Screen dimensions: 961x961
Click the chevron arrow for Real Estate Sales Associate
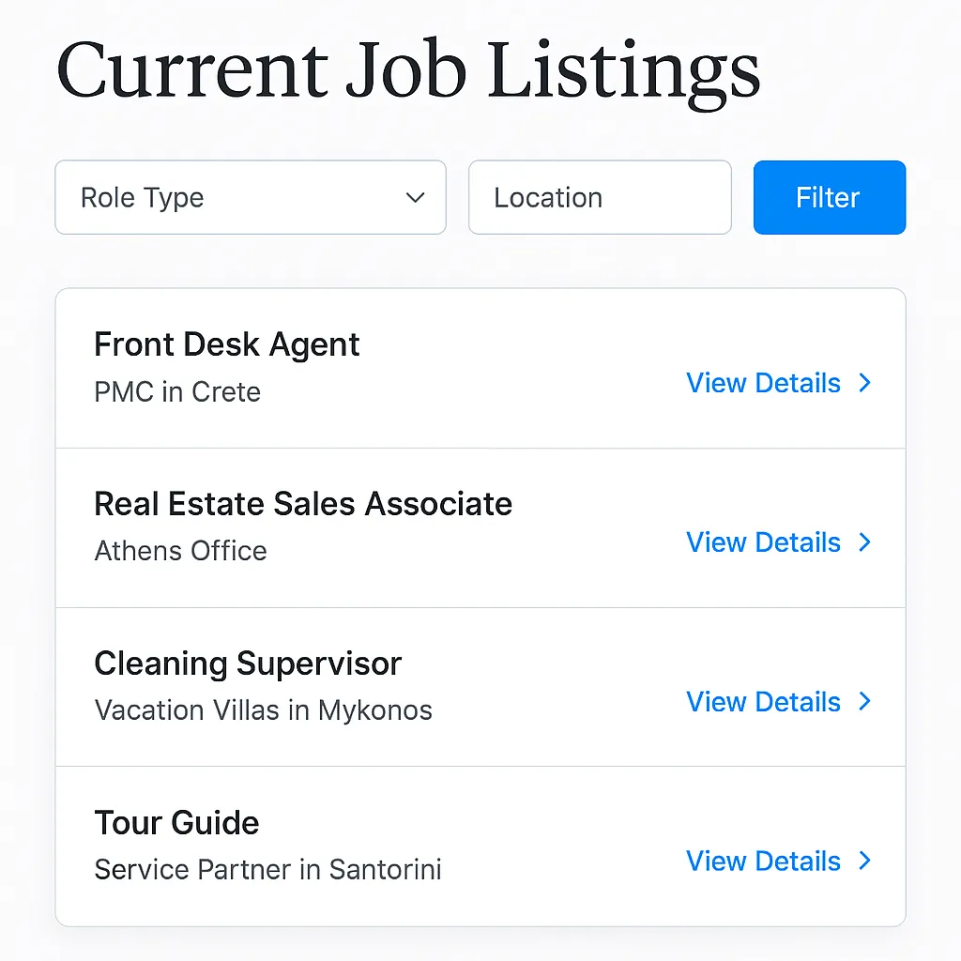[865, 542]
